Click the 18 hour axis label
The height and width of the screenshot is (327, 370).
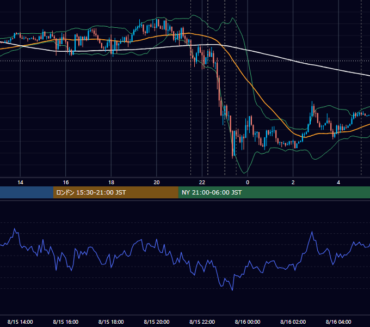click(111, 183)
